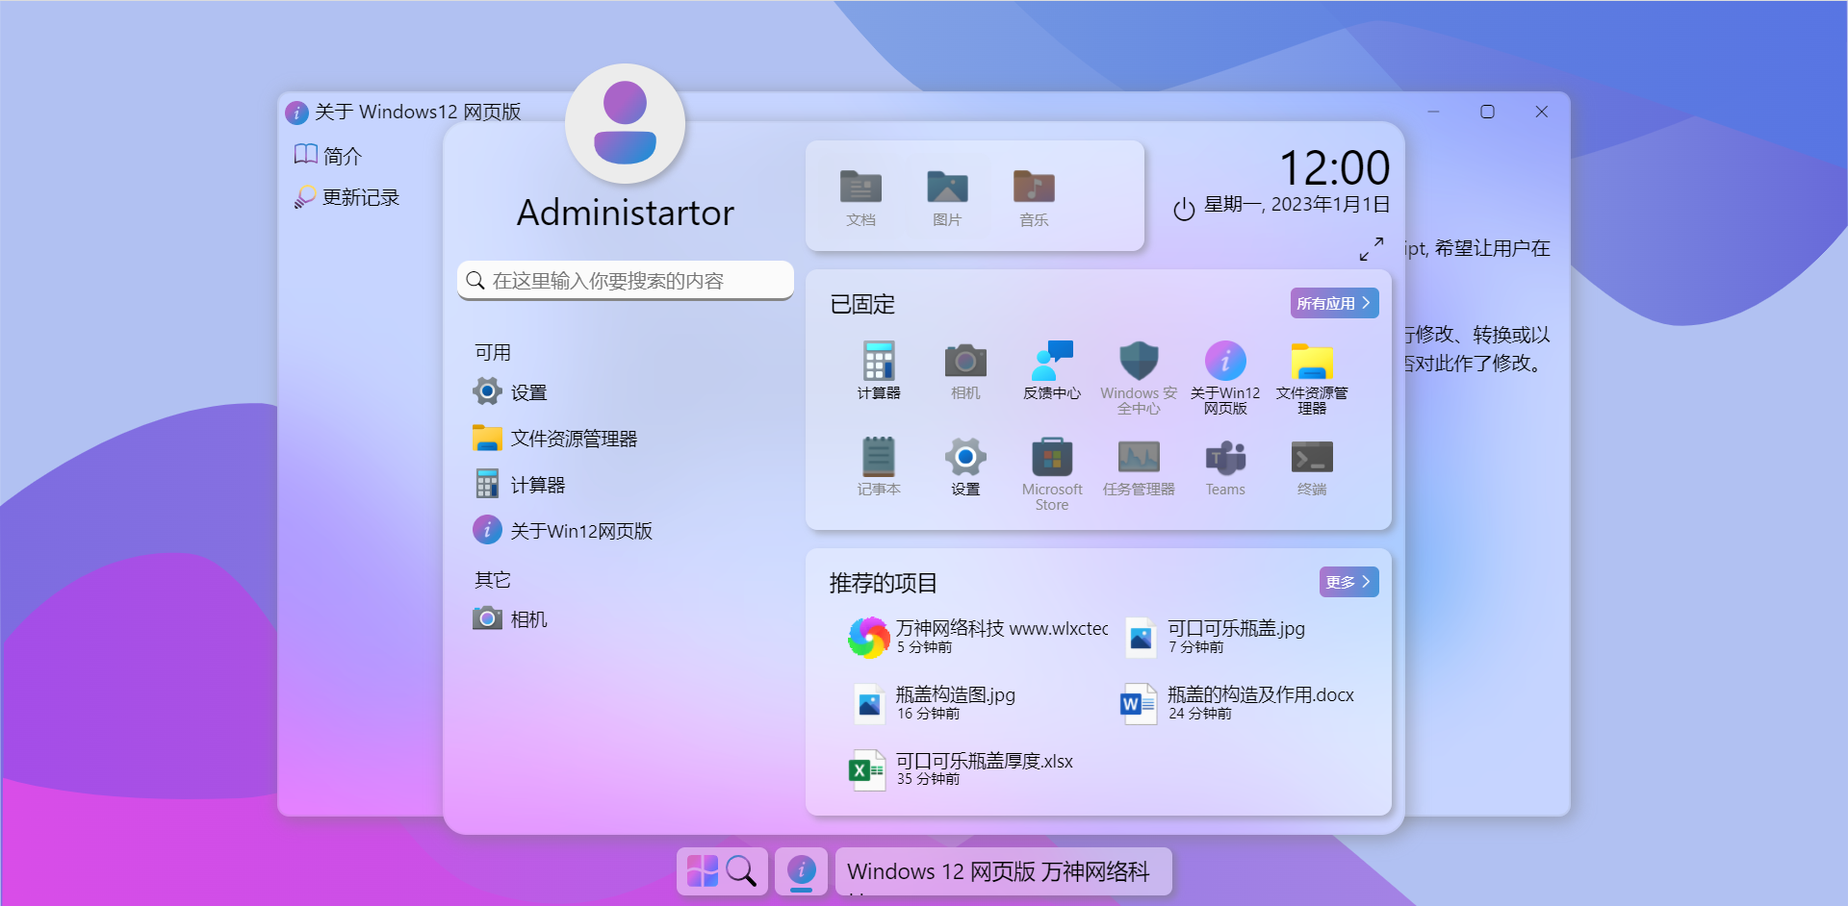Launch the pinned Teams app
Viewport: 1848px width, 906px height.
tap(1225, 466)
